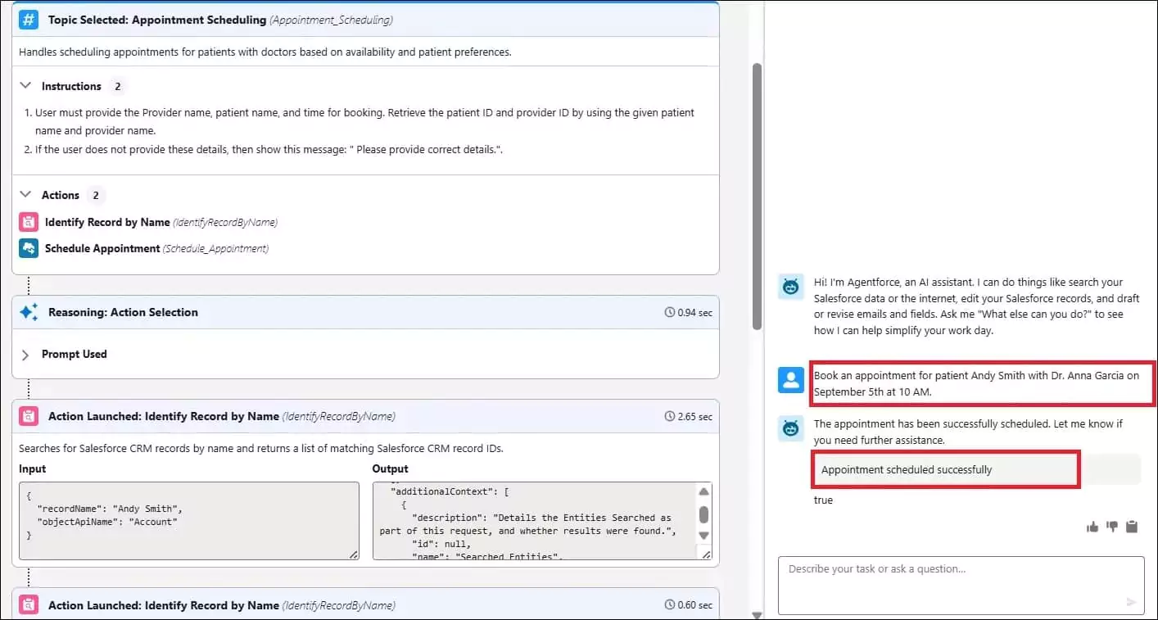The image size is (1158, 620).
Task: Collapse the Instructions section
Action: (x=25, y=86)
